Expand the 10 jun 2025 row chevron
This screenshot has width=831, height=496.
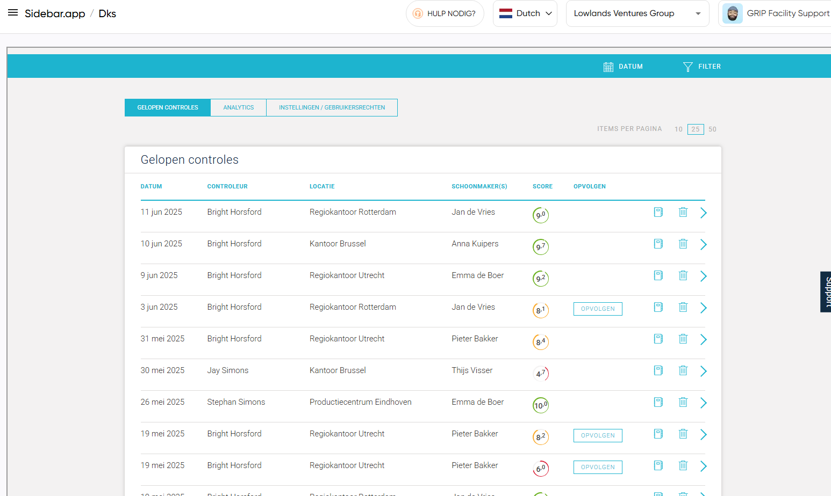[x=703, y=245]
